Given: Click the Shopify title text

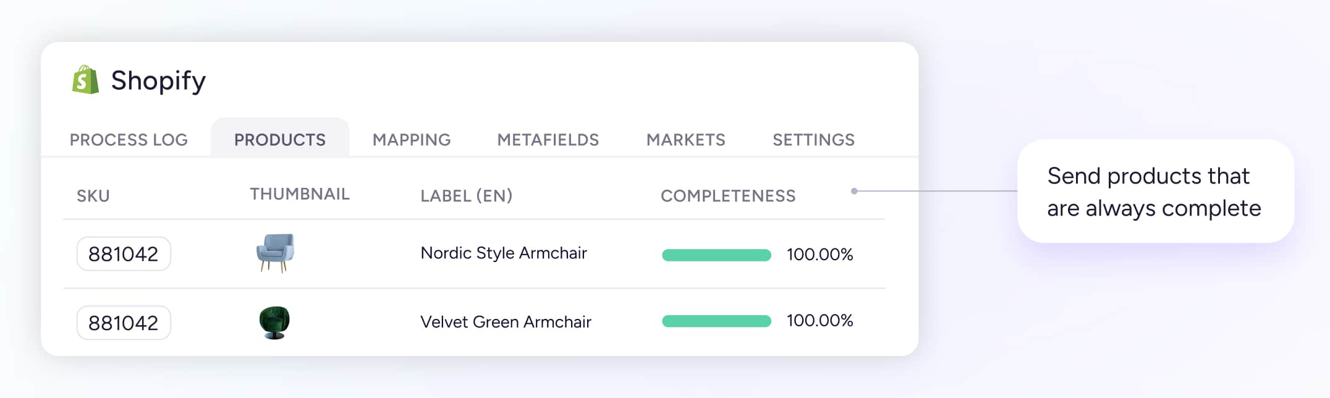Looking at the screenshot, I should pos(158,81).
